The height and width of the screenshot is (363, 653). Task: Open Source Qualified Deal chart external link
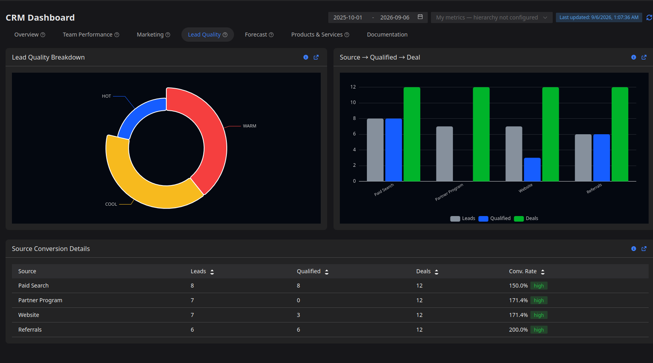tap(644, 57)
